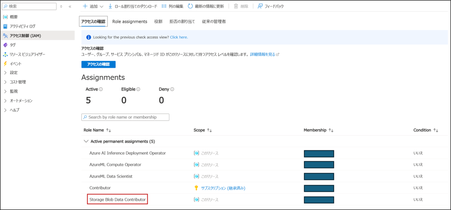
Task: Sort by Role Name arrows
Action: click(109, 130)
